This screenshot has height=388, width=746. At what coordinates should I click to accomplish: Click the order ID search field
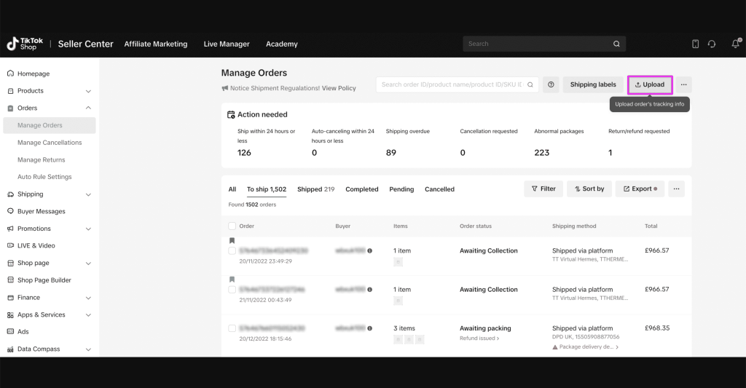[x=450, y=84]
